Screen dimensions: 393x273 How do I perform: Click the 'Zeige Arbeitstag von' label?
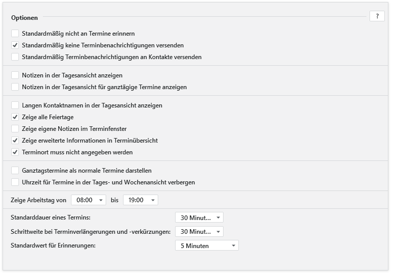tap(38, 200)
